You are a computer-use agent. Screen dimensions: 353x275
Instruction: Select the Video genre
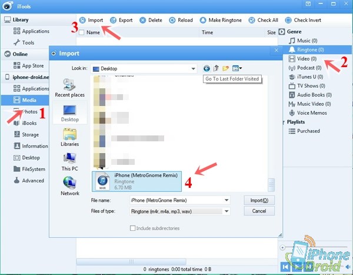point(302,59)
